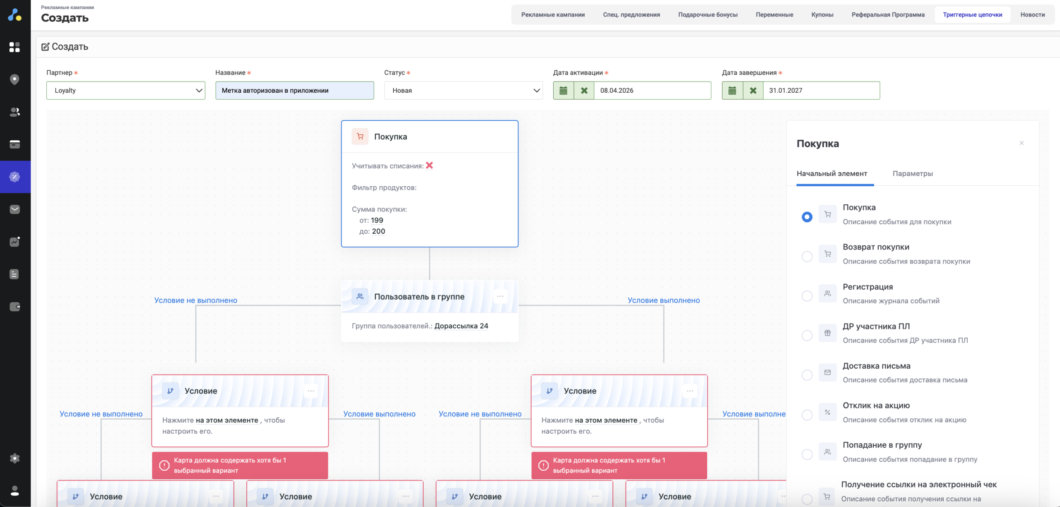This screenshot has width=1060, height=507.
Task: Open the users sidebar icon
Action: tap(14, 112)
